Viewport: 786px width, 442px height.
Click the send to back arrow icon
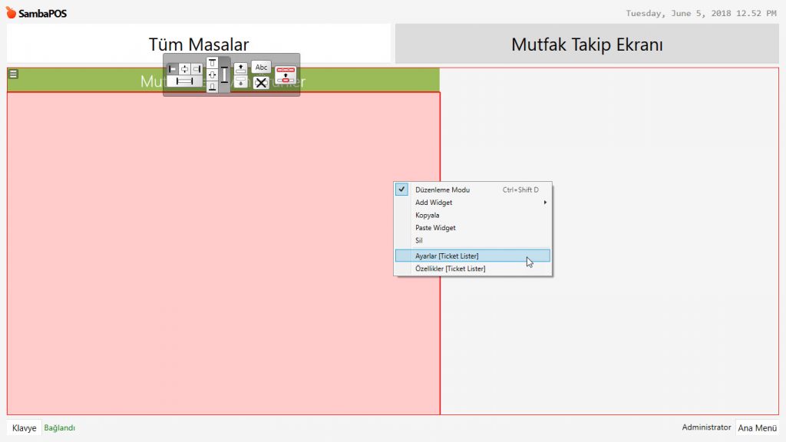[x=241, y=82]
